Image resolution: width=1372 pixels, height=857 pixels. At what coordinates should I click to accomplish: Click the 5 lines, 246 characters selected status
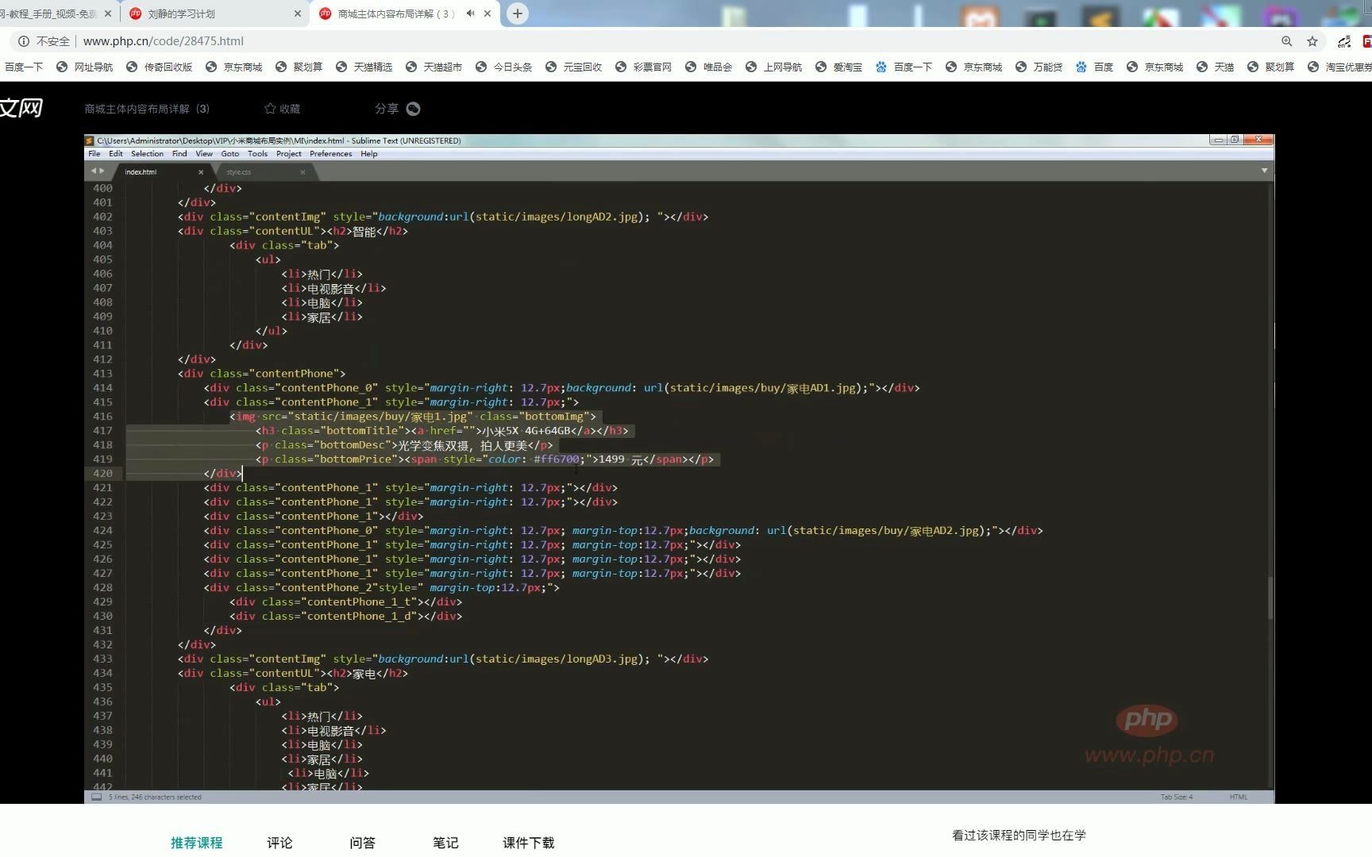point(155,797)
